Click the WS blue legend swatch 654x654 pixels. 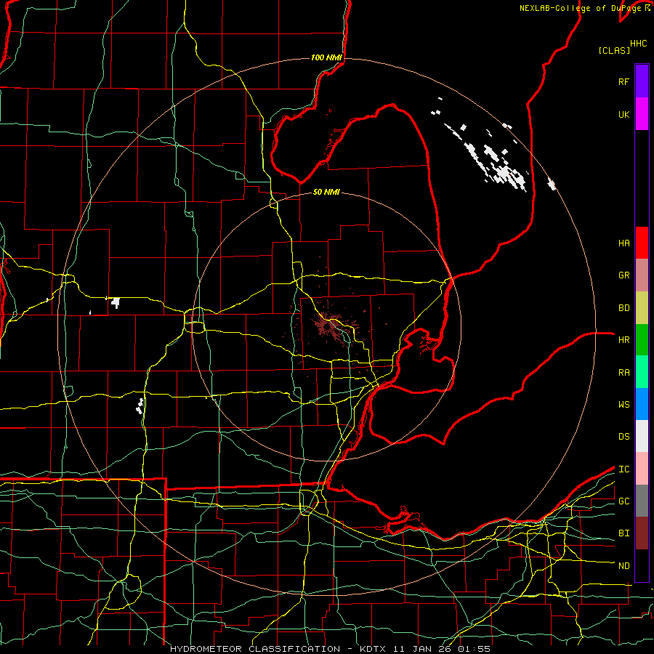coord(642,404)
